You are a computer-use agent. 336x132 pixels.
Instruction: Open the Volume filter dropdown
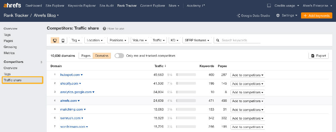(x=140, y=40)
